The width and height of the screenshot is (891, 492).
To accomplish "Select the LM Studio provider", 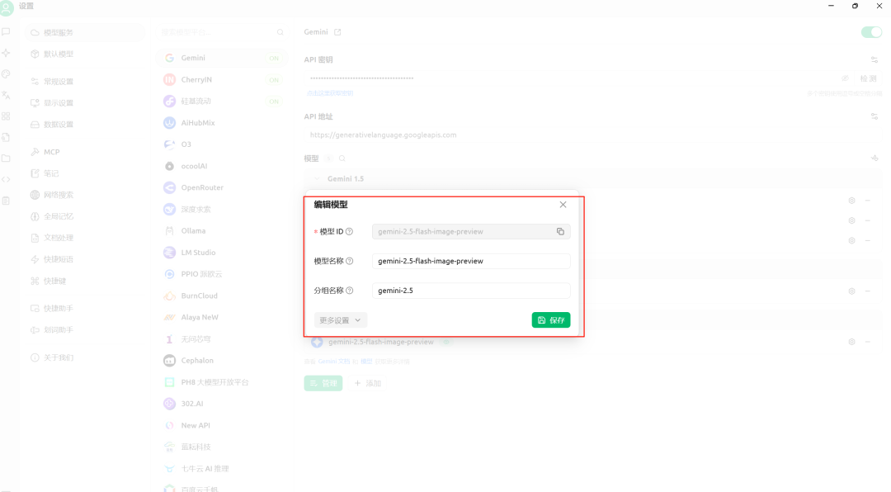I will [222, 253].
